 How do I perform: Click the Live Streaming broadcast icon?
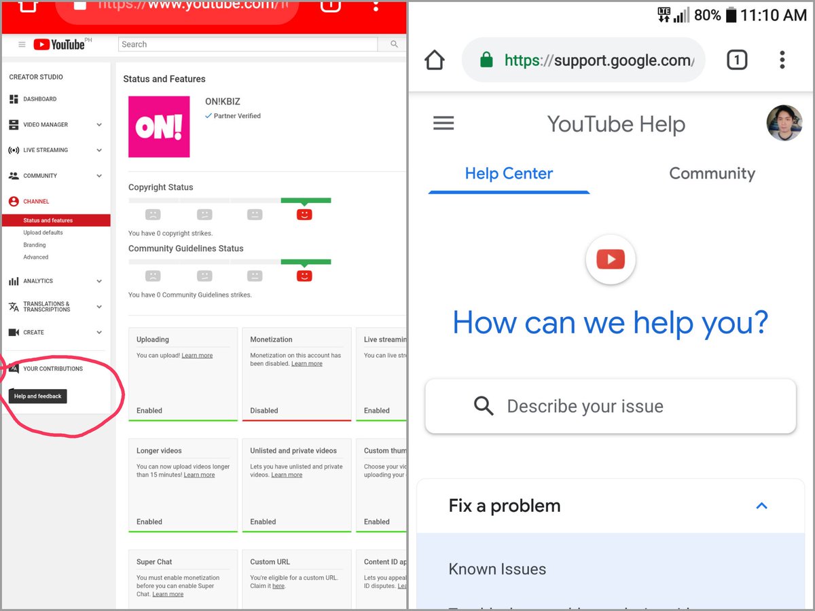click(x=14, y=150)
